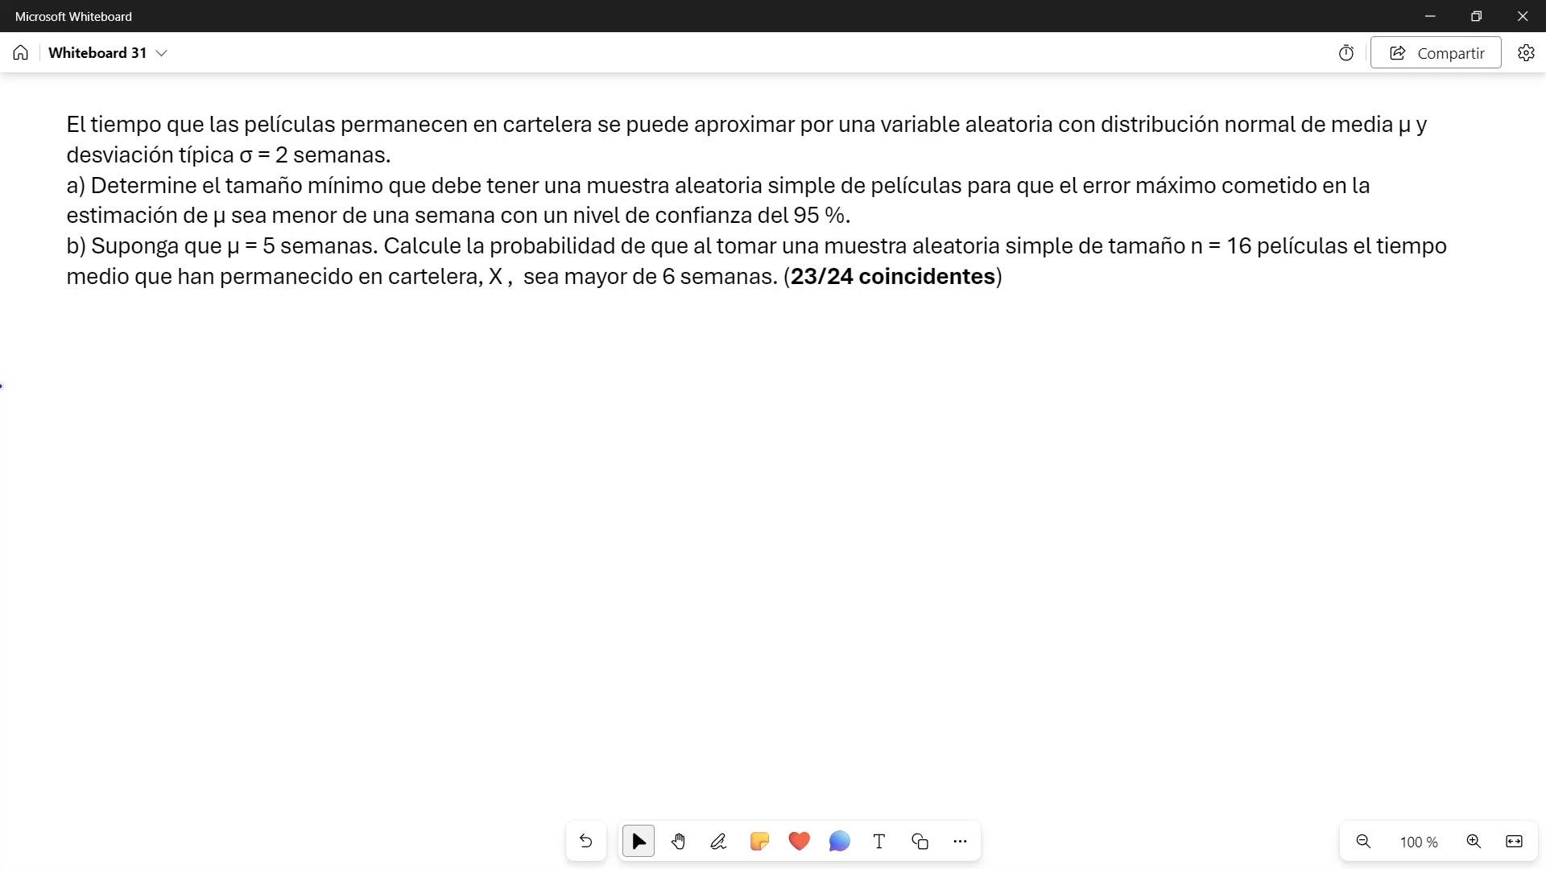
Task: Click the undo arrow button
Action: [585, 841]
